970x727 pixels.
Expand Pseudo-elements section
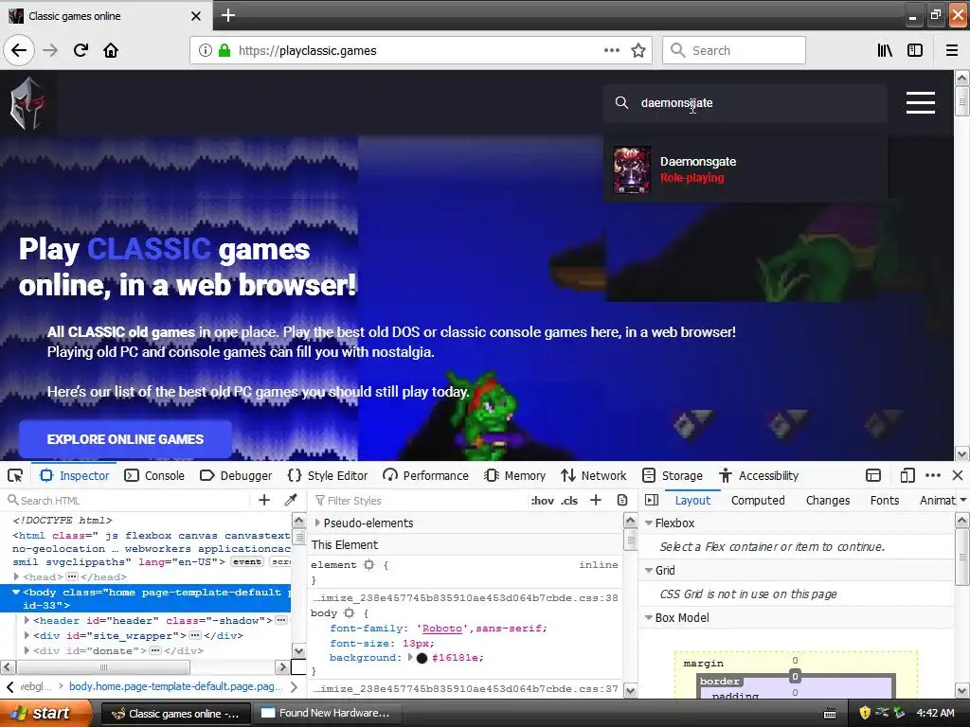[318, 523]
